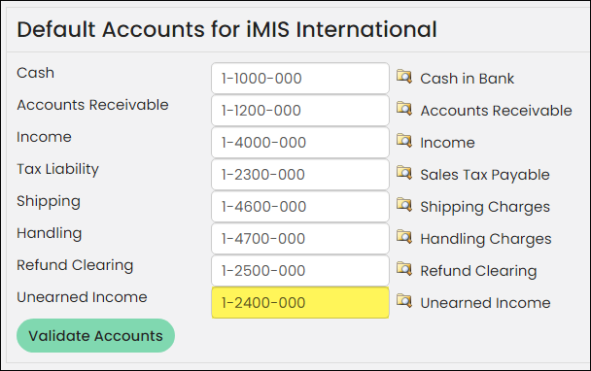Image resolution: width=591 pixels, height=371 pixels.
Task: Open lookup icon beside Accounts Receivable account
Action: (404, 109)
